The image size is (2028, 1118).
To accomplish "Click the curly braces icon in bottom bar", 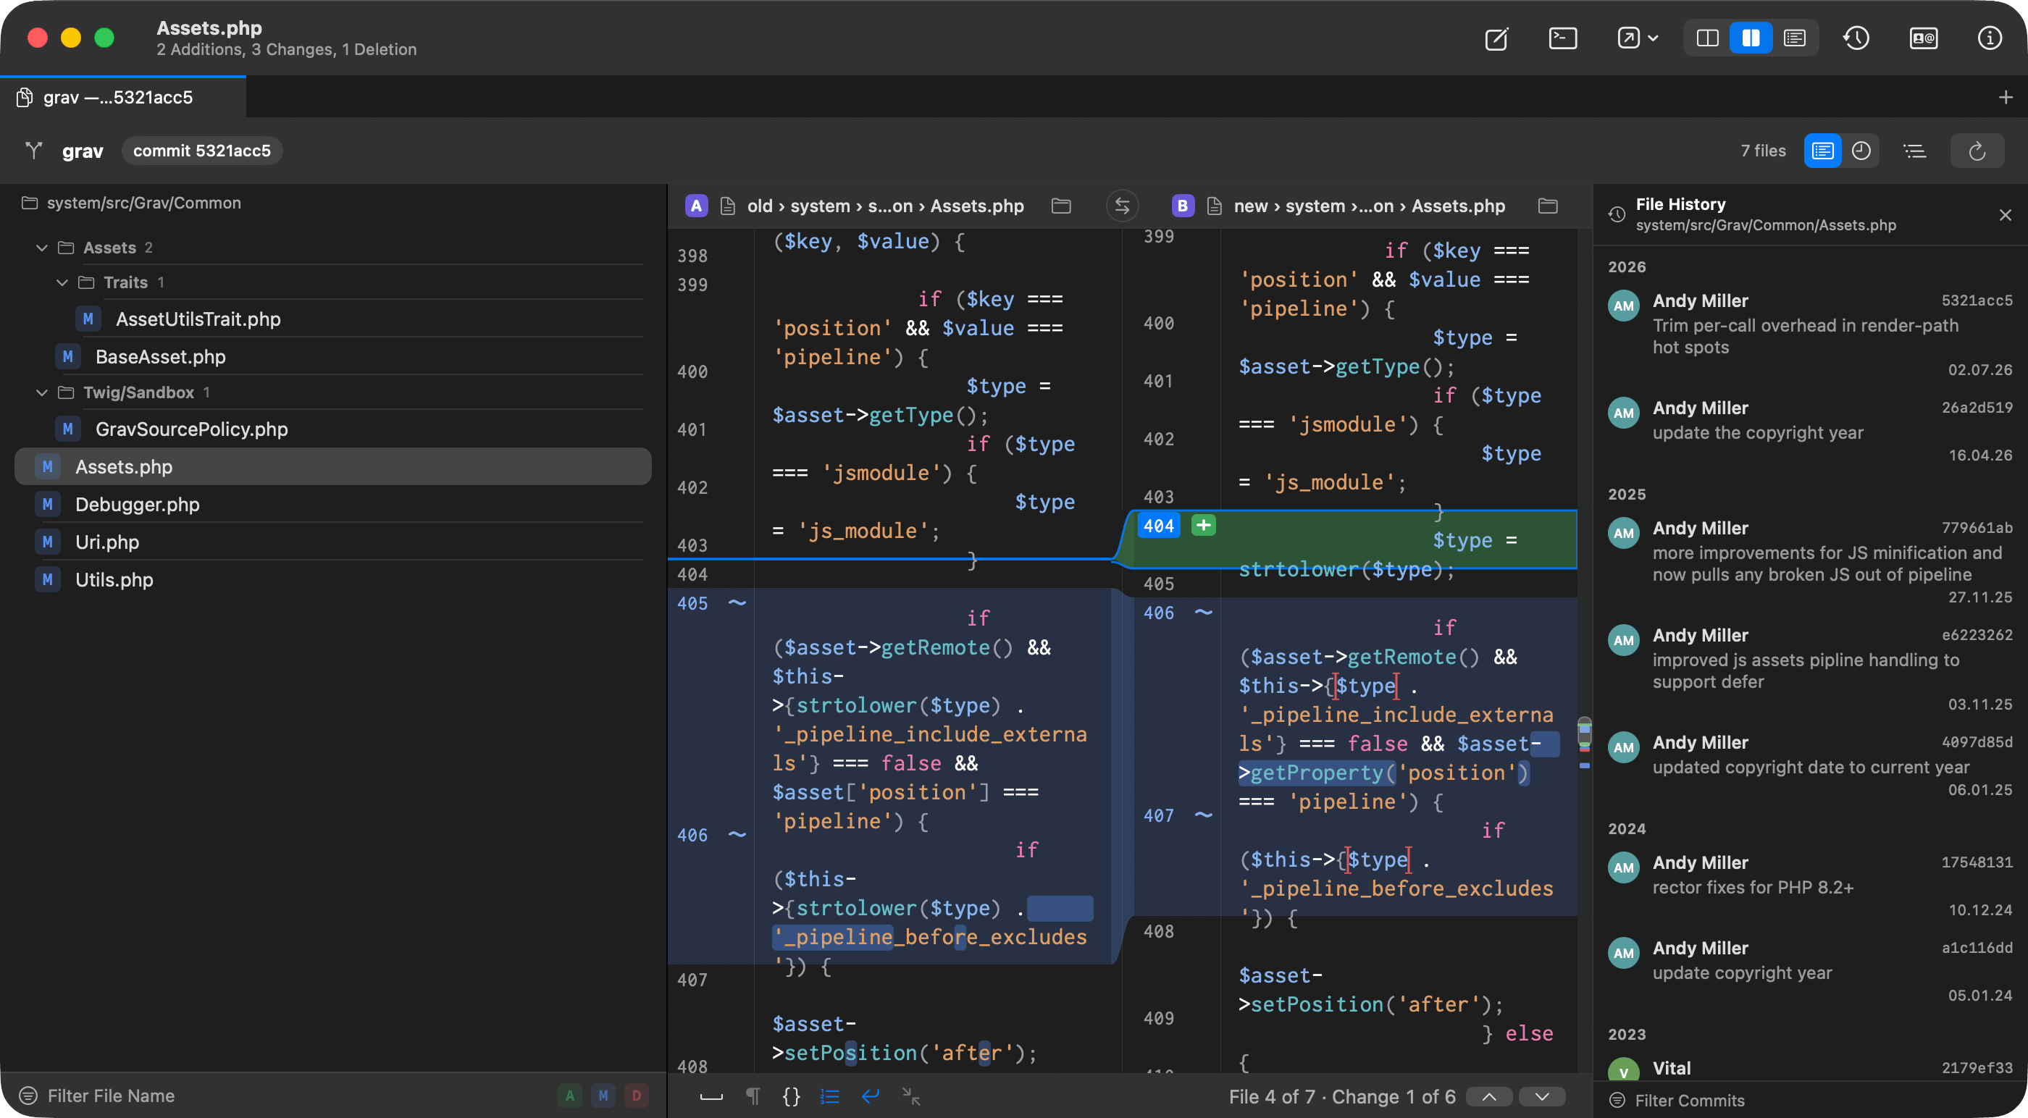I will 791,1096.
